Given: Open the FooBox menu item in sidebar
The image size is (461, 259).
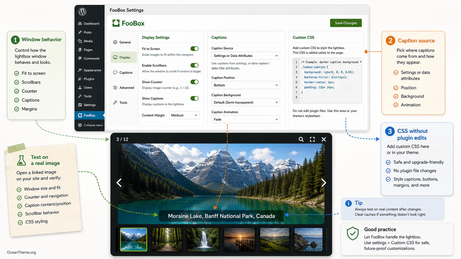Looking at the screenshot, I should coord(90,115).
